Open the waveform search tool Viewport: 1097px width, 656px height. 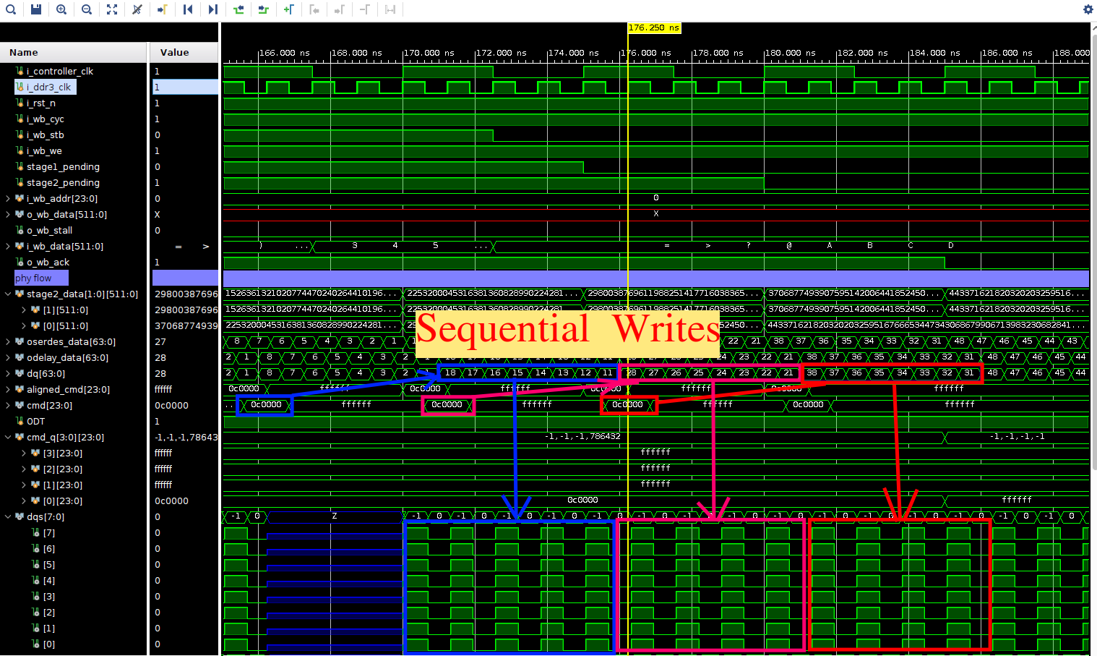pyautogui.click(x=12, y=9)
